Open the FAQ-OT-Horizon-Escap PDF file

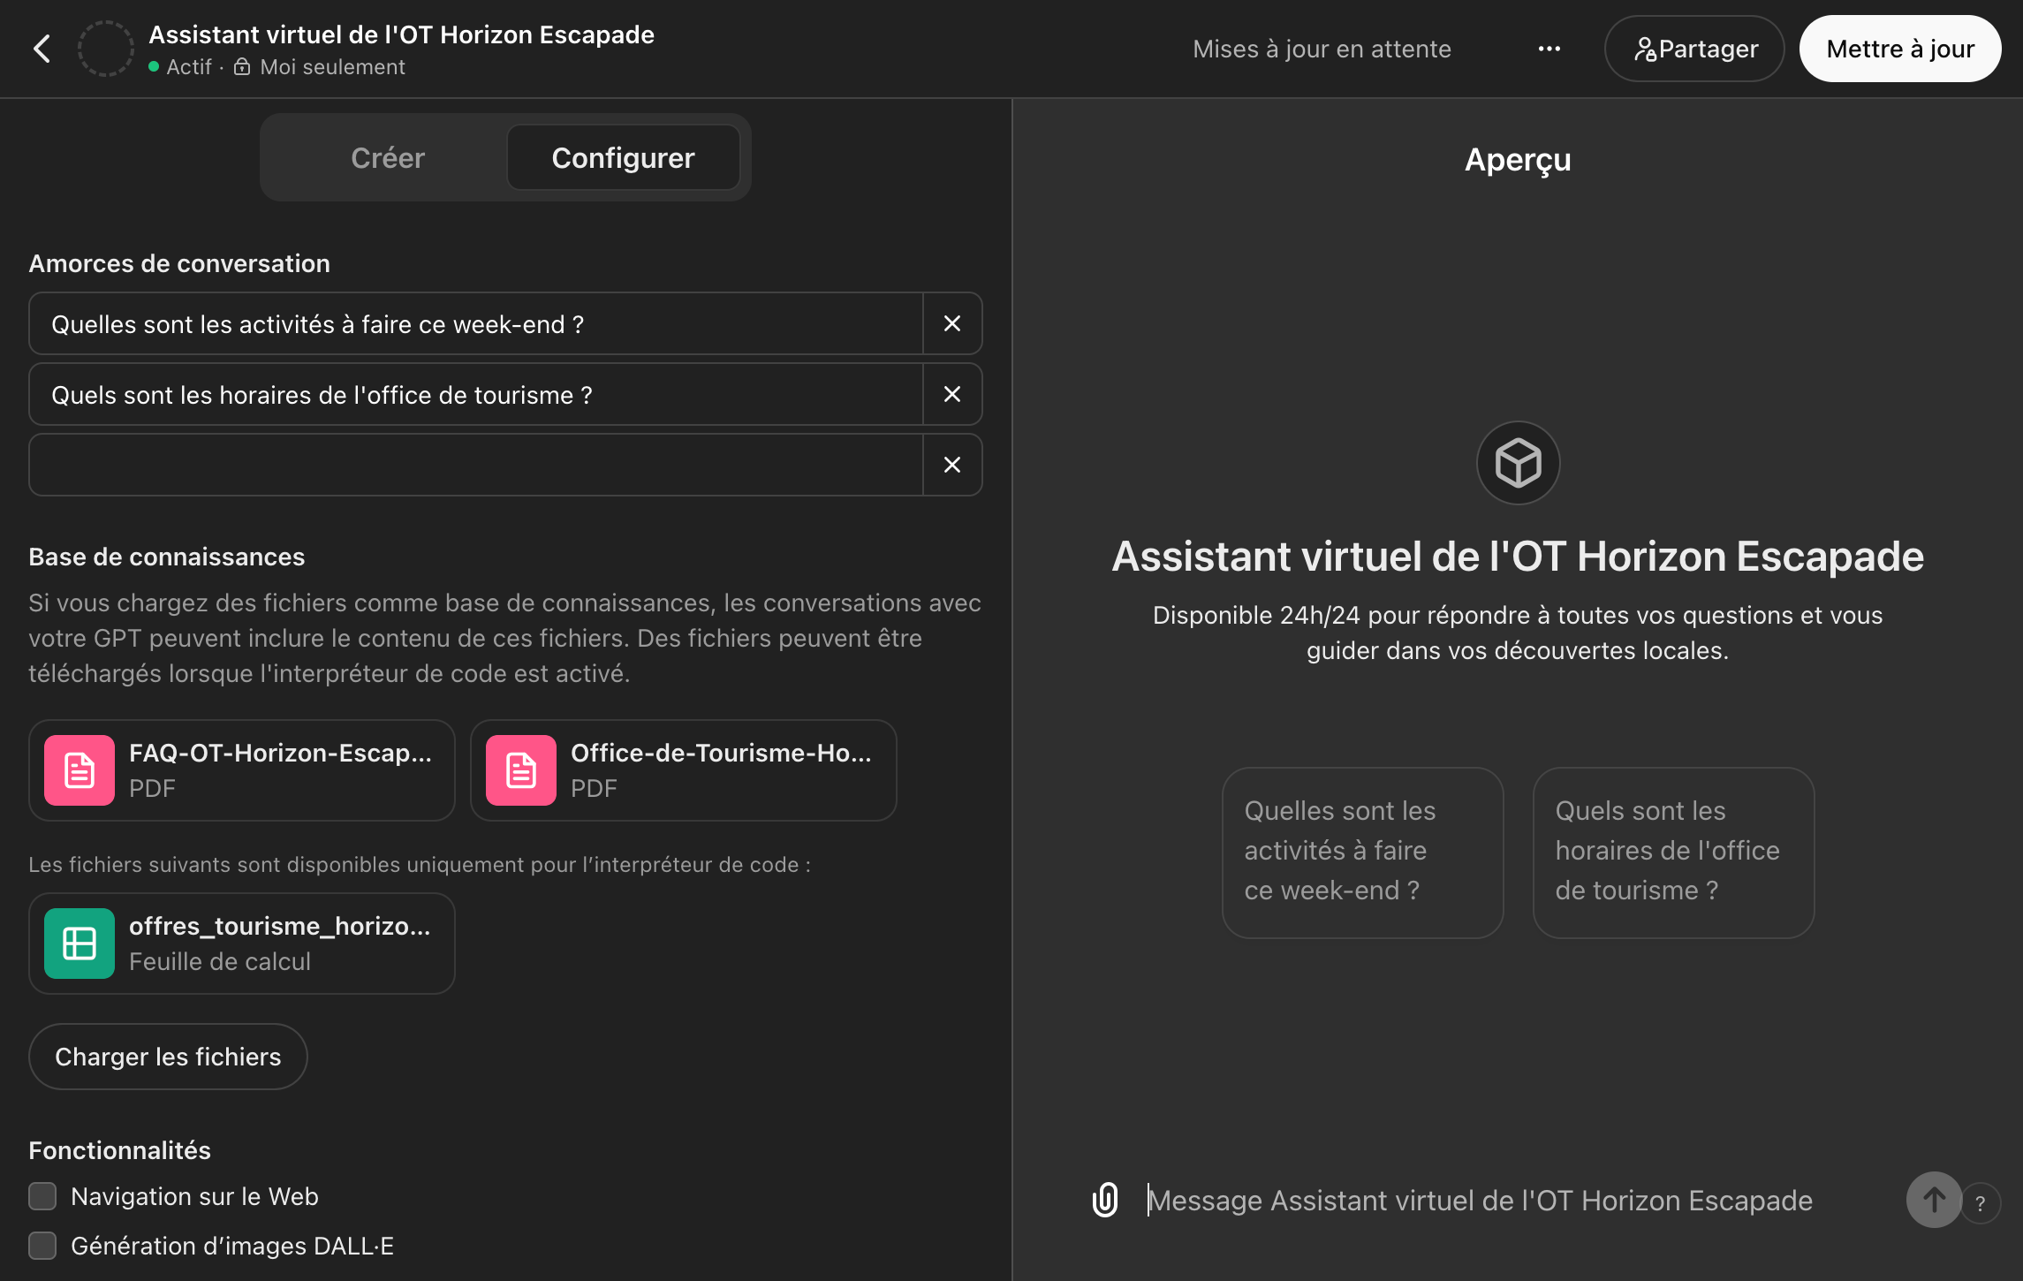click(242, 770)
